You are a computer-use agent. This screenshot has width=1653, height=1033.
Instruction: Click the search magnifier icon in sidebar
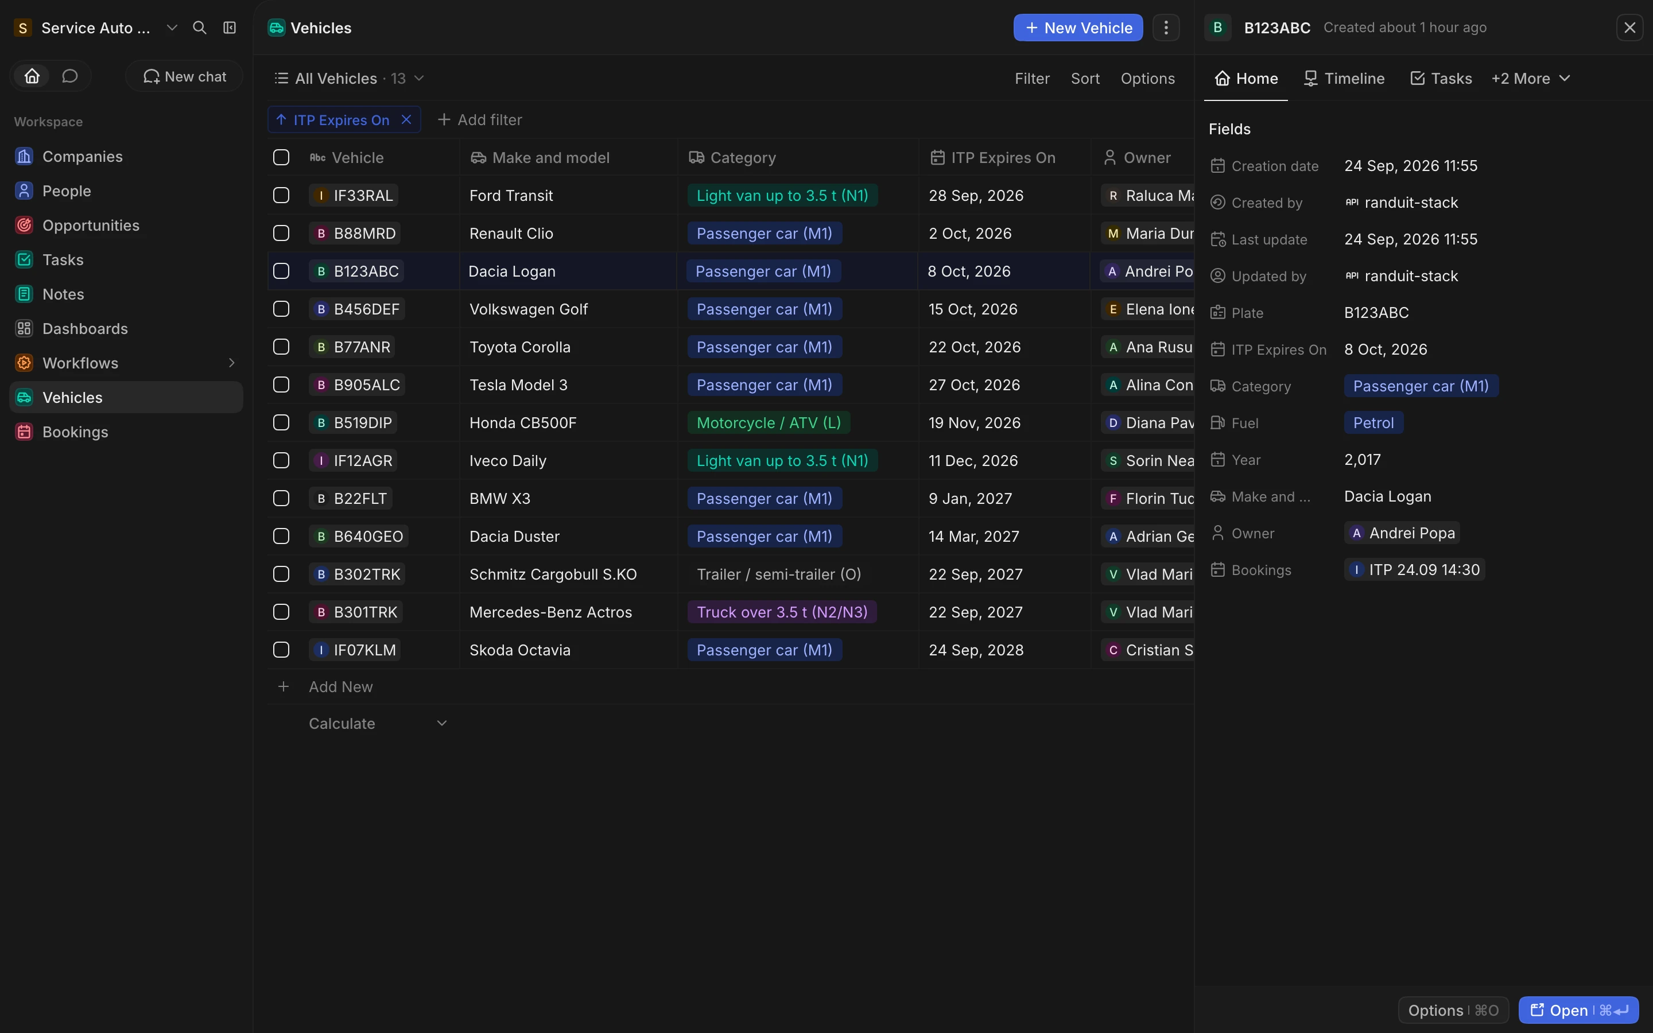(x=200, y=28)
